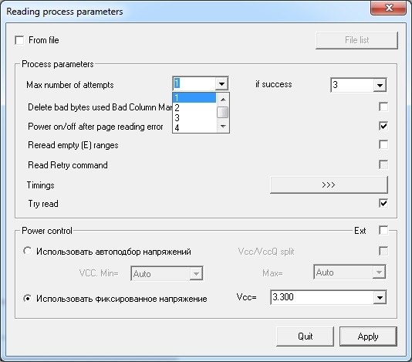412x362 pixels.
Task: Choose 4 from the attempts list
Action: 194,128
